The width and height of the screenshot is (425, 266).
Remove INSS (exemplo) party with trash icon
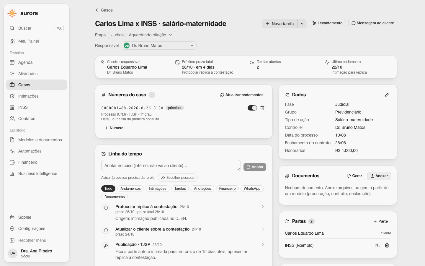pyautogui.click(x=387, y=245)
